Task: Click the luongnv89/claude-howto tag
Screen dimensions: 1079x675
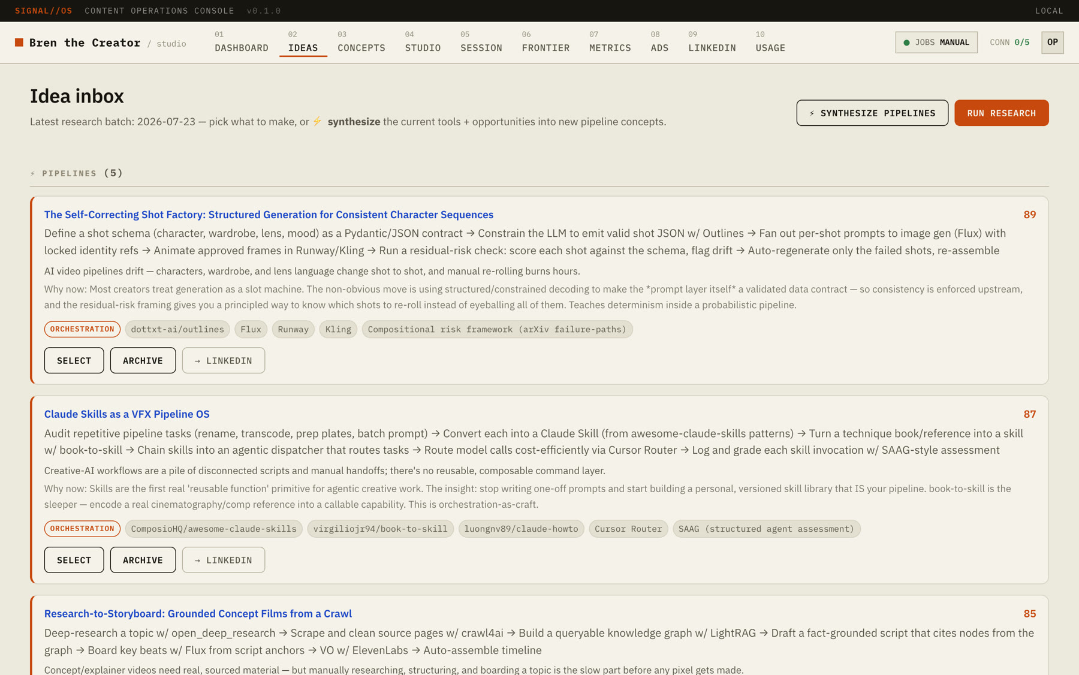Action: click(522, 529)
